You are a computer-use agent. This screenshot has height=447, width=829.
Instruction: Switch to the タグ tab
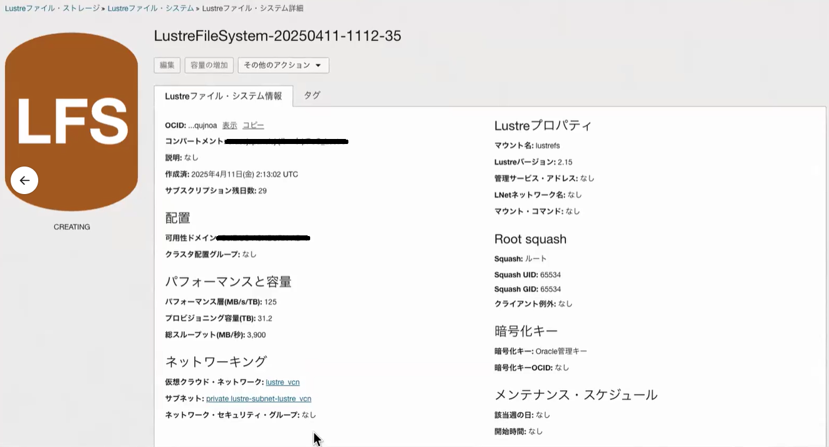pos(312,95)
